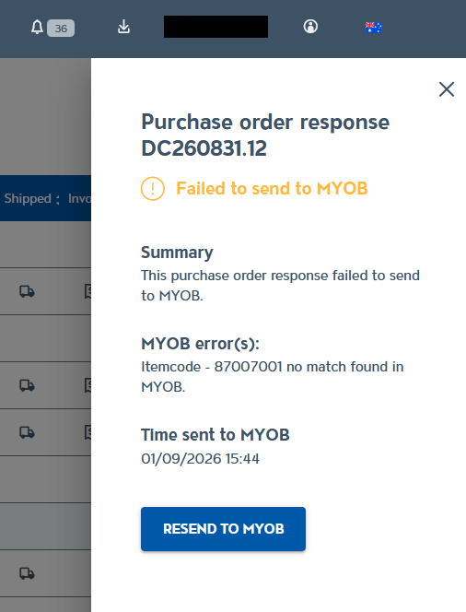
Task: Open the invoice icon in second truck row
Action: [x=88, y=385]
